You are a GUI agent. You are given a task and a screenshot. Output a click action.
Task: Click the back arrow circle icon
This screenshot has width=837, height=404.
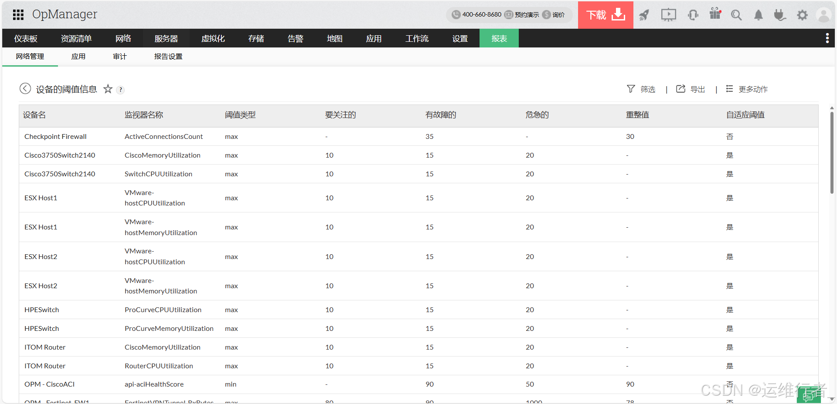[25, 88]
